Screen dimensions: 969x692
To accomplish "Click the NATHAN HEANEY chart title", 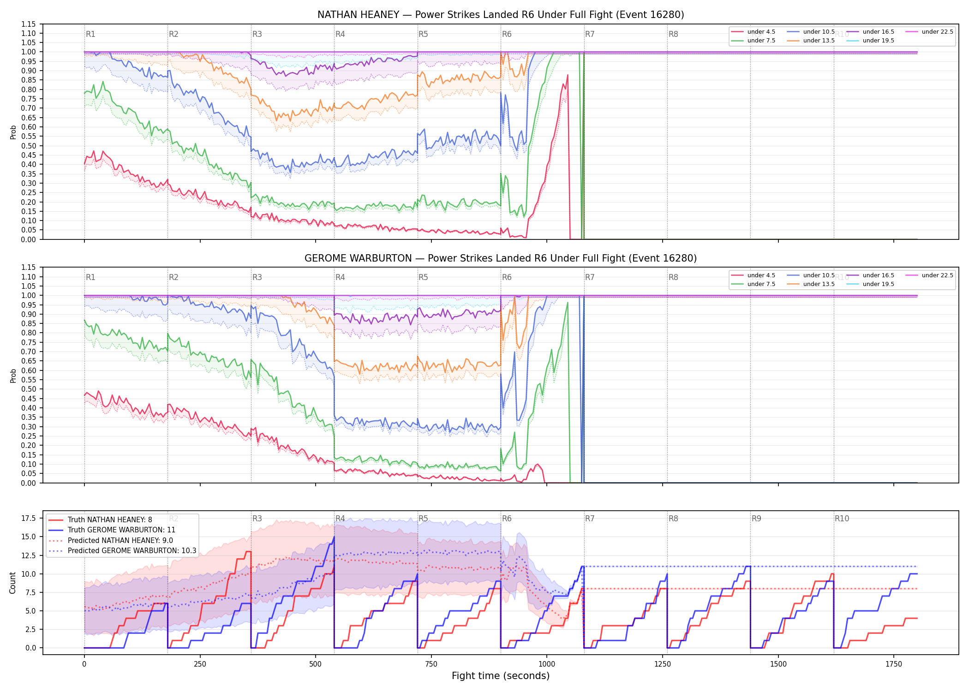I will (501, 15).
